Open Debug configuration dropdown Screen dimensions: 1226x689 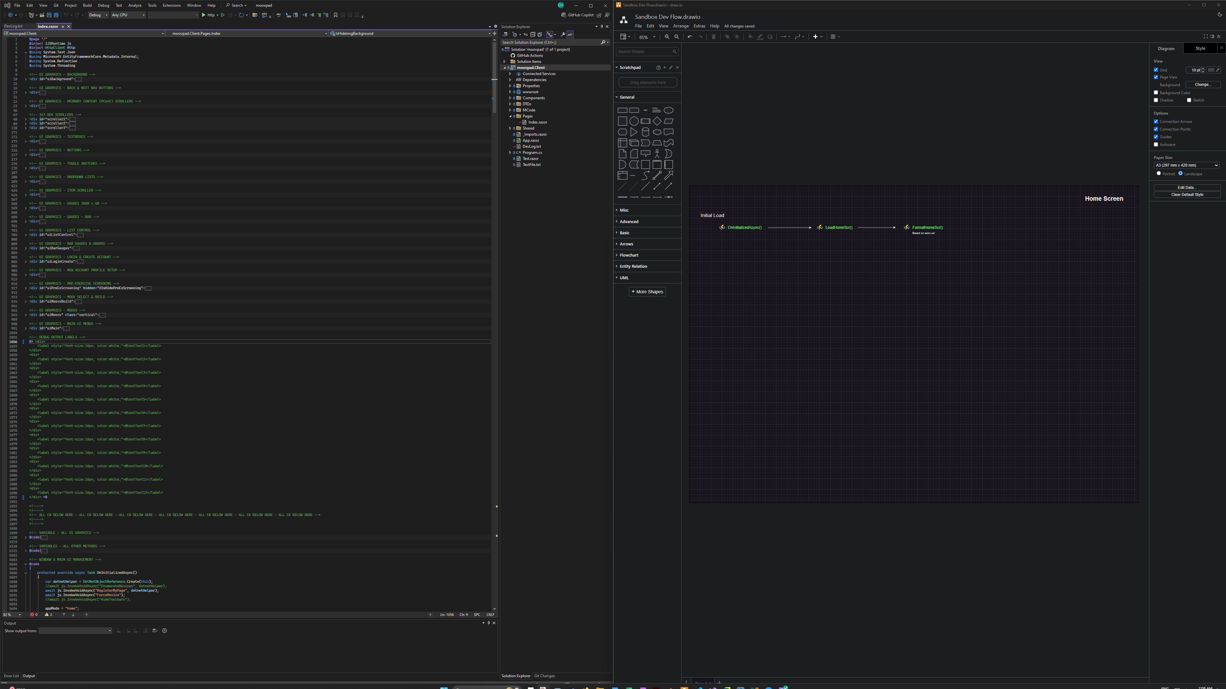[98, 15]
